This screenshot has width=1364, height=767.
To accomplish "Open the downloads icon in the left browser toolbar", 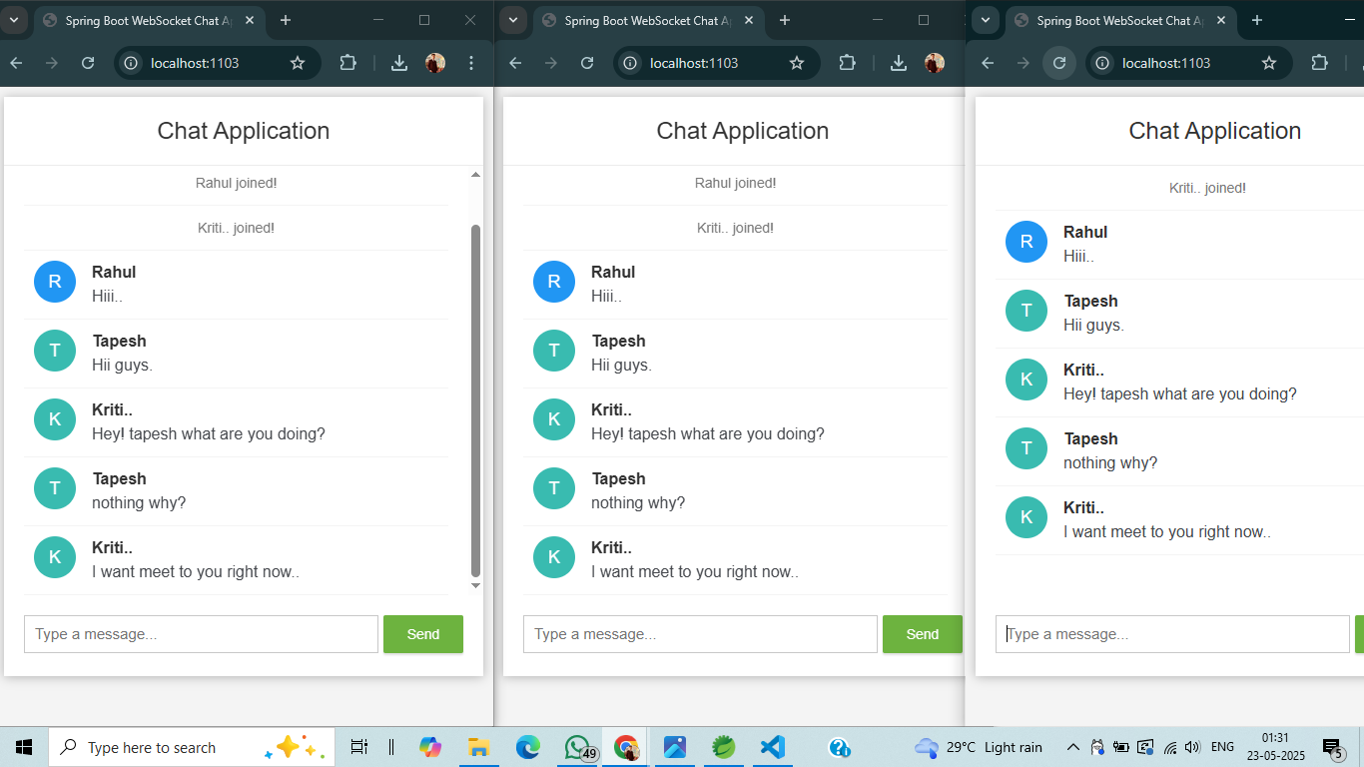I will pyautogui.click(x=398, y=62).
